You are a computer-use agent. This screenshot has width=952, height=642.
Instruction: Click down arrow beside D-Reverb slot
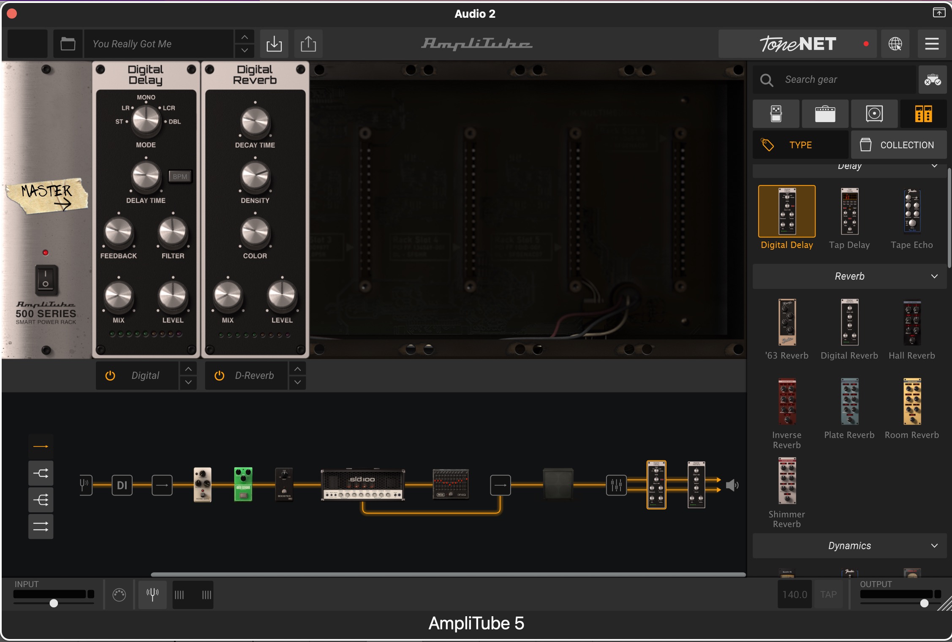coord(297,382)
